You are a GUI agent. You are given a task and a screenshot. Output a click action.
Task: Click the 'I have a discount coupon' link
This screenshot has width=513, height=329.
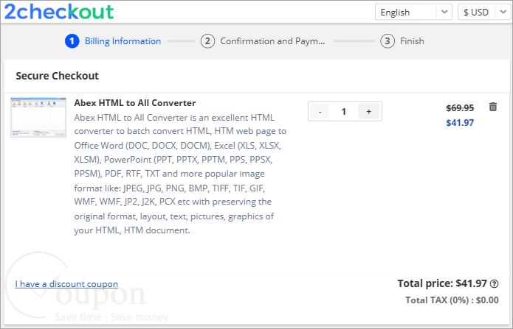66,284
